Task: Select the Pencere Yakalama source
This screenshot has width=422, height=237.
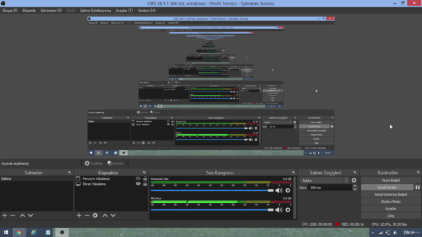Action: 96,178
